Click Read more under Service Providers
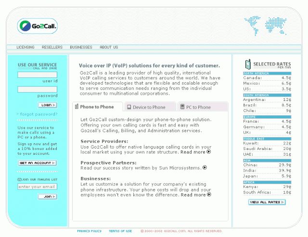Viewport: 308px width, 237px height. click(193, 152)
